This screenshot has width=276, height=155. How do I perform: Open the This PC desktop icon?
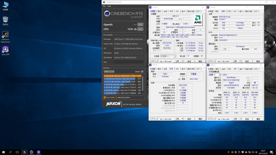pos(6,6)
